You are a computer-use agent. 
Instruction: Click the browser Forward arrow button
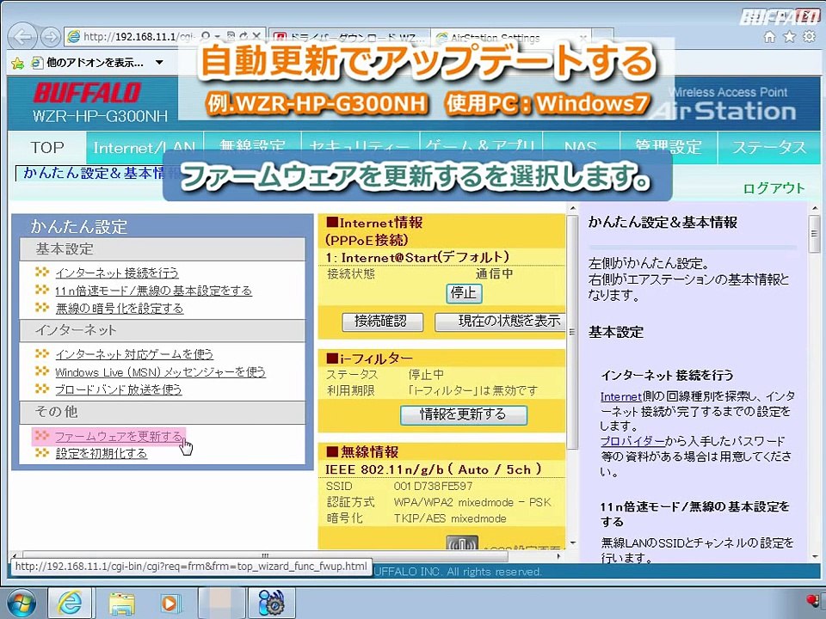[51, 37]
